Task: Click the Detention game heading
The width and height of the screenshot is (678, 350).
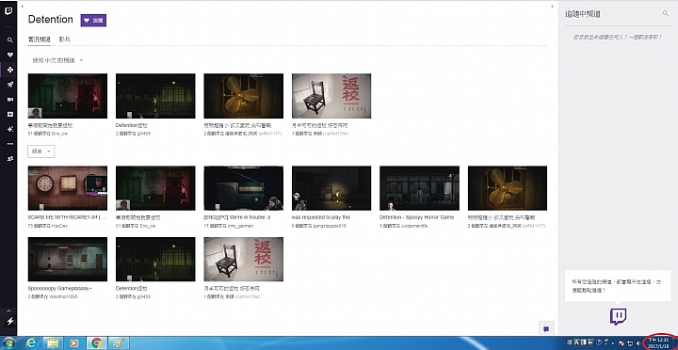Action: [51, 20]
